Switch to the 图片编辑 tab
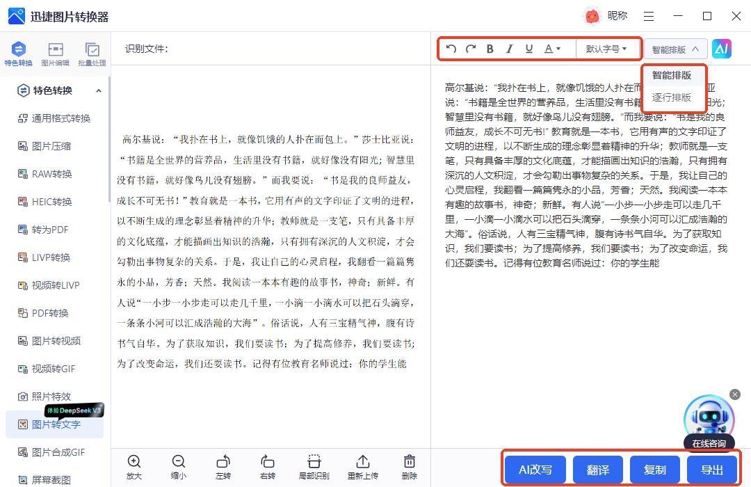The width and height of the screenshot is (751, 487). (55, 54)
